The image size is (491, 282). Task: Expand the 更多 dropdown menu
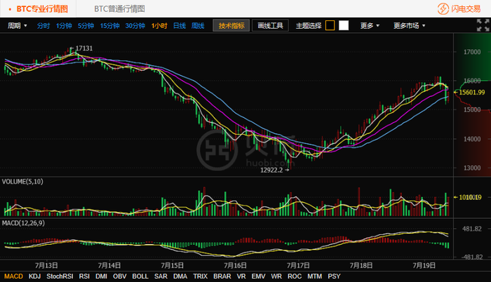point(370,26)
